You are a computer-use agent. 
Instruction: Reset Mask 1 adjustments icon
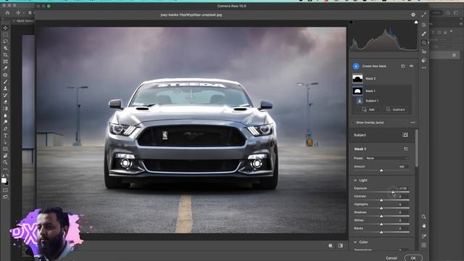406,149
